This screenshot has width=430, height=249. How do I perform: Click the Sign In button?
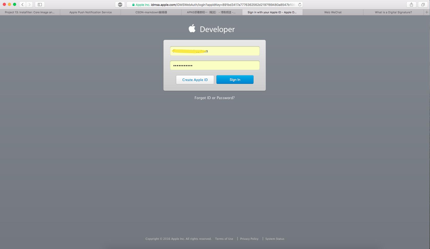pos(235,80)
